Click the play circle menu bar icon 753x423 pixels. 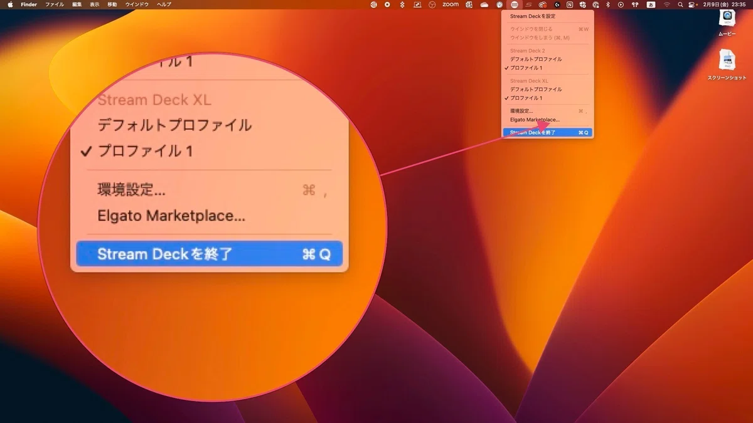[621, 4]
